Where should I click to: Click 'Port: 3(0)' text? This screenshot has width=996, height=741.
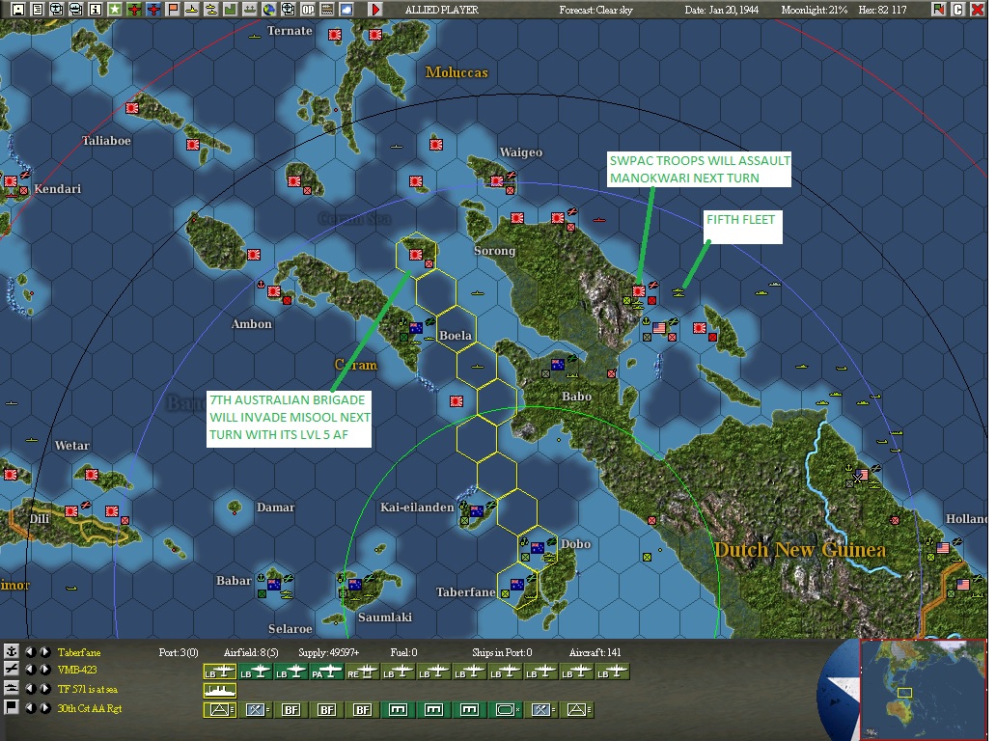point(179,652)
